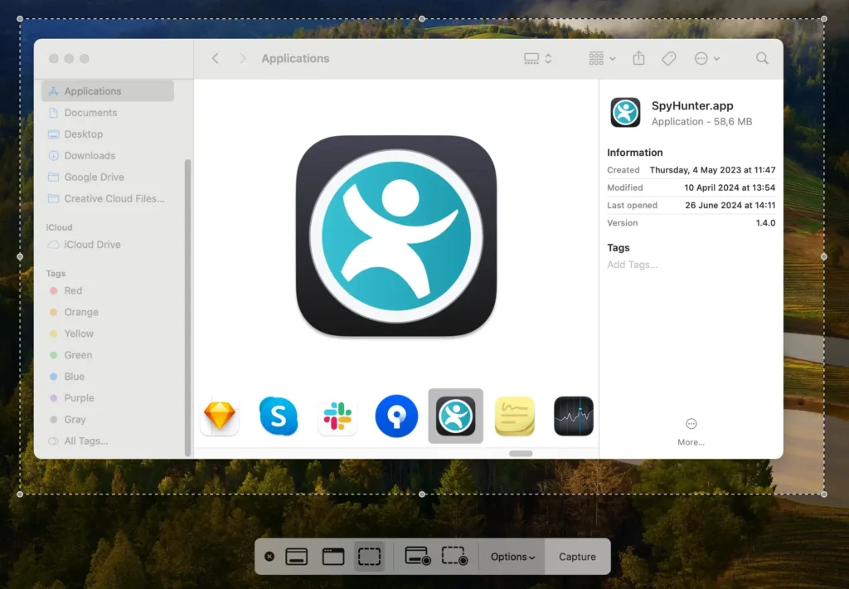849x589 pixels.
Task: Choose Capture Entire Screen mode
Action: click(x=297, y=557)
